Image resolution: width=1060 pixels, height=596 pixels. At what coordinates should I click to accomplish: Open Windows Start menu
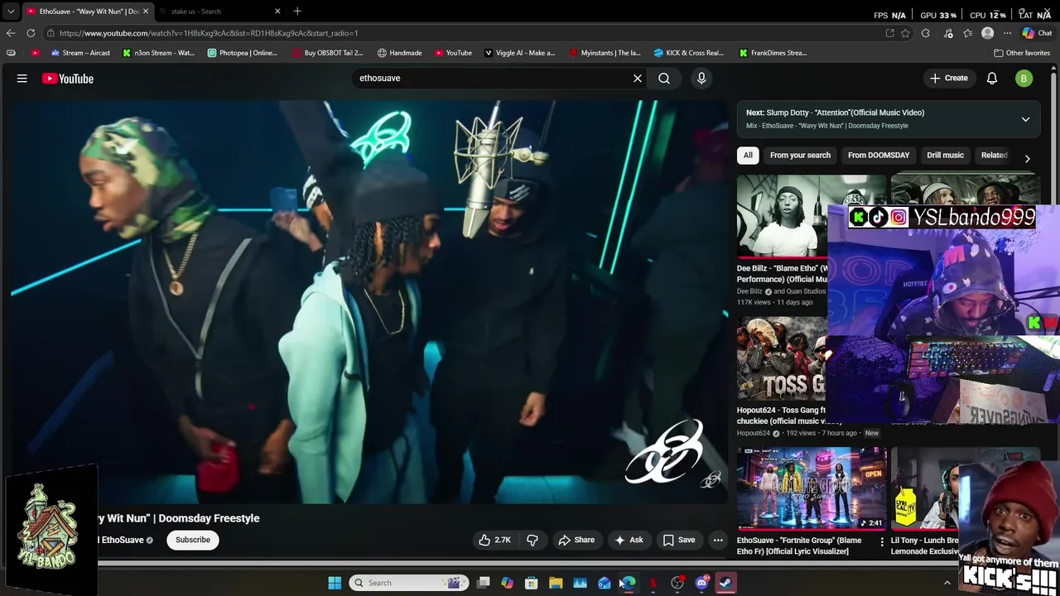[x=335, y=583]
